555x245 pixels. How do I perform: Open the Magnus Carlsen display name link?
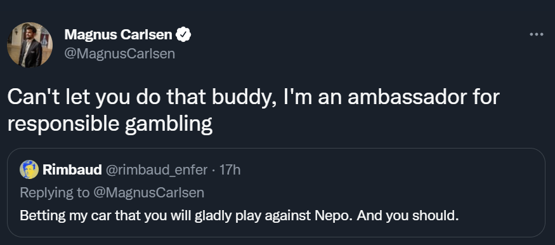click(118, 35)
